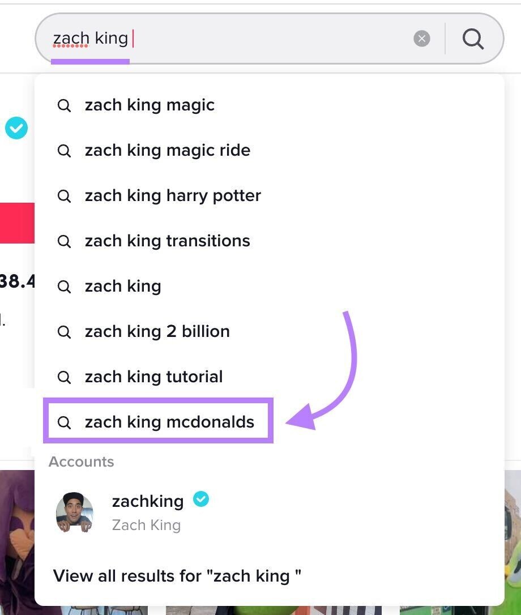Select the magnifier icon beside 'zach king magic'
This screenshot has width=521, height=615.
64,105
